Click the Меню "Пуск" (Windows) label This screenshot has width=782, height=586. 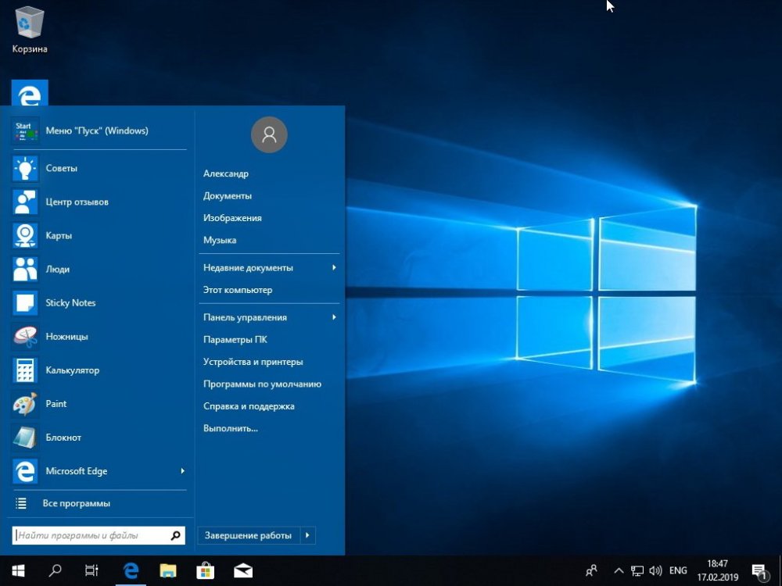click(97, 131)
